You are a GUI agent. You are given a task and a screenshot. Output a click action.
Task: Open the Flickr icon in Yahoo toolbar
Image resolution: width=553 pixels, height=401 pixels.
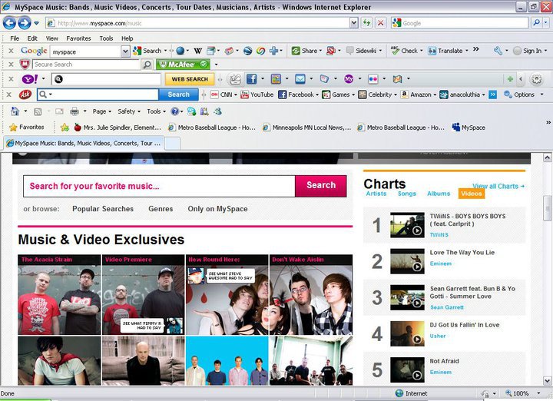(x=373, y=79)
